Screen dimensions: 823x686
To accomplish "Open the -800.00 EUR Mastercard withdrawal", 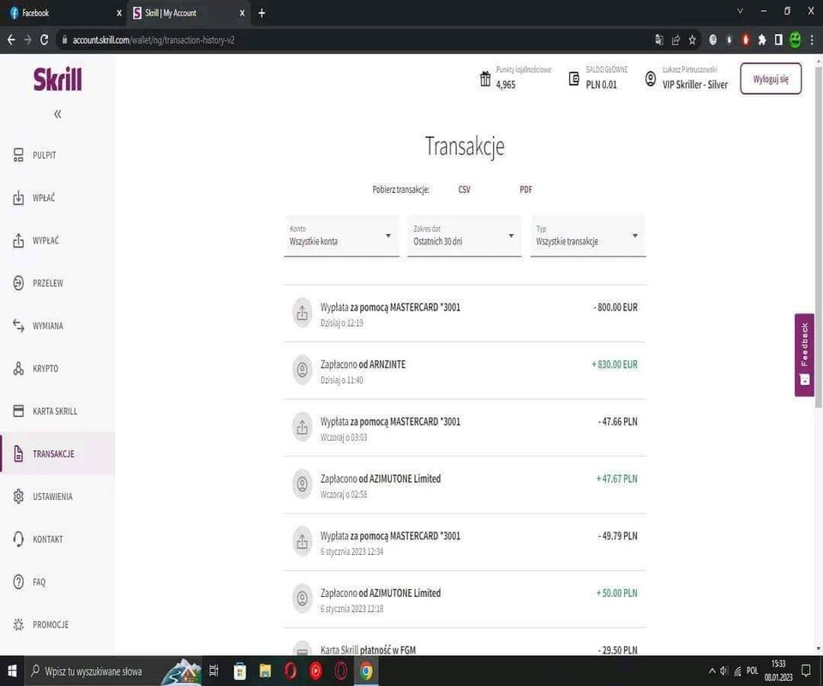I will coord(465,313).
